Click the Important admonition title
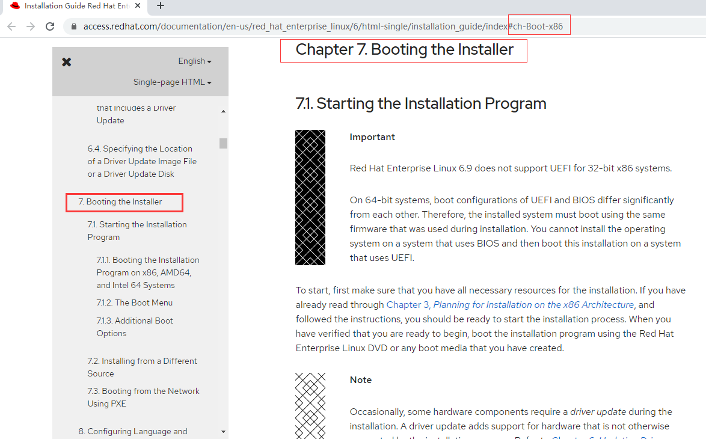This screenshot has width=706, height=439. point(372,137)
